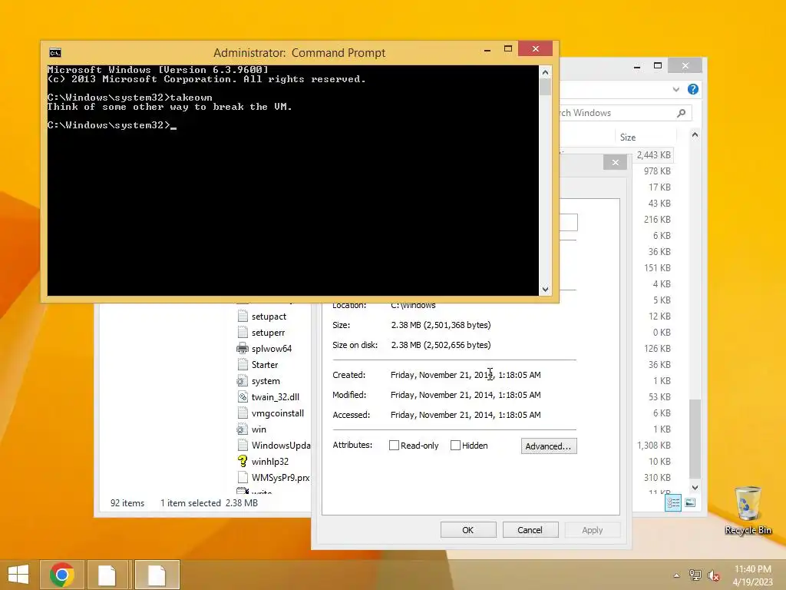Image resolution: width=786 pixels, height=590 pixels.
Task: Select the system settings file icon
Action: (x=243, y=381)
